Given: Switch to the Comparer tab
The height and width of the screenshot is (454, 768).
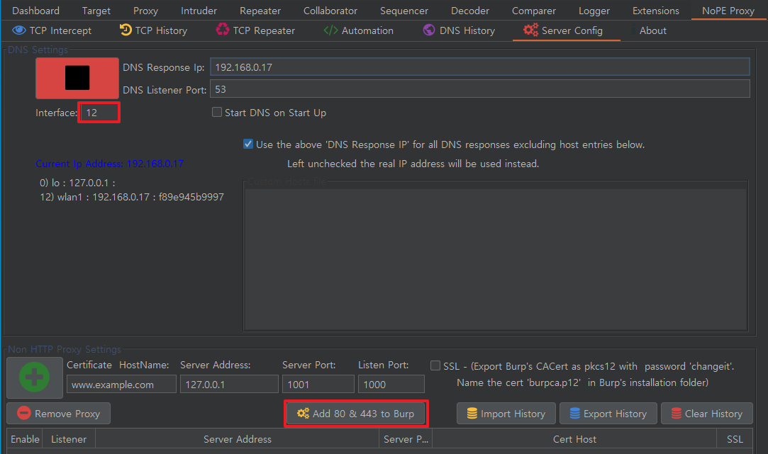Looking at the screenshot, I should (534, 11).
